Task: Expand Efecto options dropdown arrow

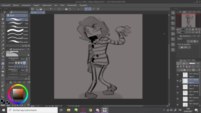Action: 197,41
